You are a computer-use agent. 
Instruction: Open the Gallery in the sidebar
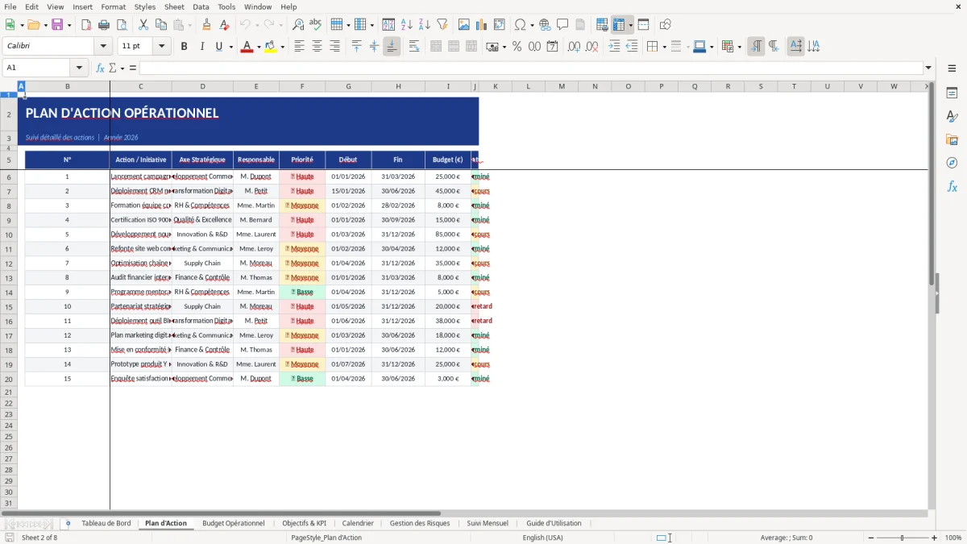tap(952, 140)
